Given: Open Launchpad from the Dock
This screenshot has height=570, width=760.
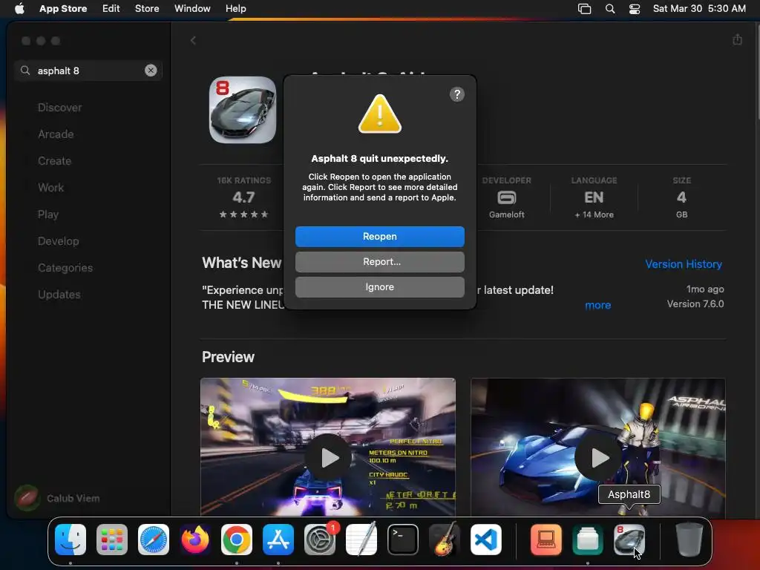Looking at the screenshot, I should (112, 540).
